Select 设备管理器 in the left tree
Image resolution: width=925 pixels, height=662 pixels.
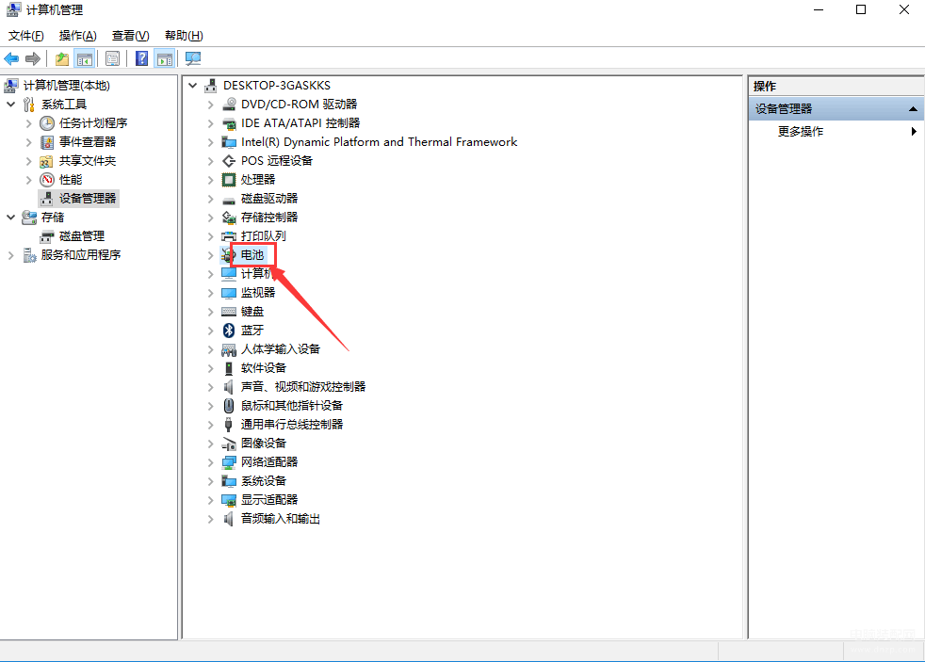coord(88,199)
